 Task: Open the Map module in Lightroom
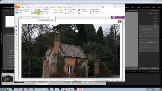pos(133,7)
